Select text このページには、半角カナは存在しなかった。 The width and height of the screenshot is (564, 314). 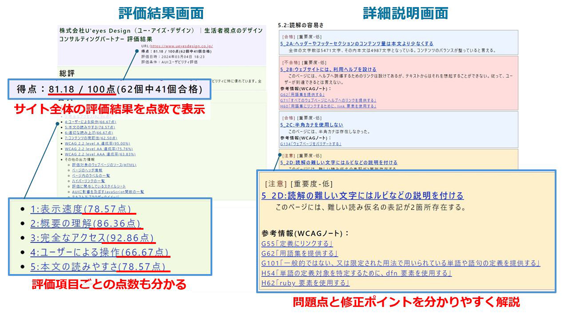[x=329, y=132]
